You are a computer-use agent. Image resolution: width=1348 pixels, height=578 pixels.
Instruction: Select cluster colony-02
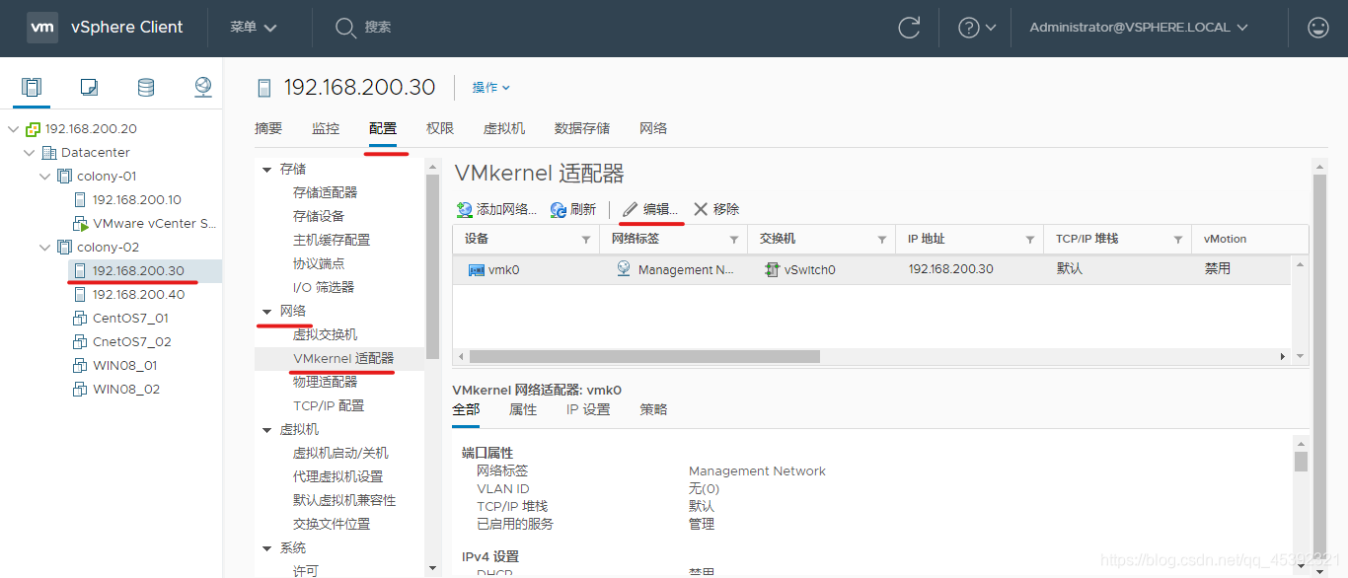tap(107, 248)
